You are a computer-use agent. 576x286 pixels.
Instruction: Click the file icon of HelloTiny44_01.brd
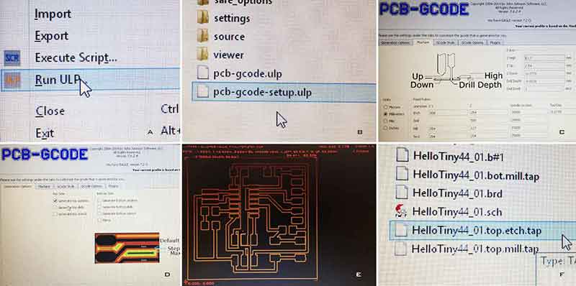point(402,193)
